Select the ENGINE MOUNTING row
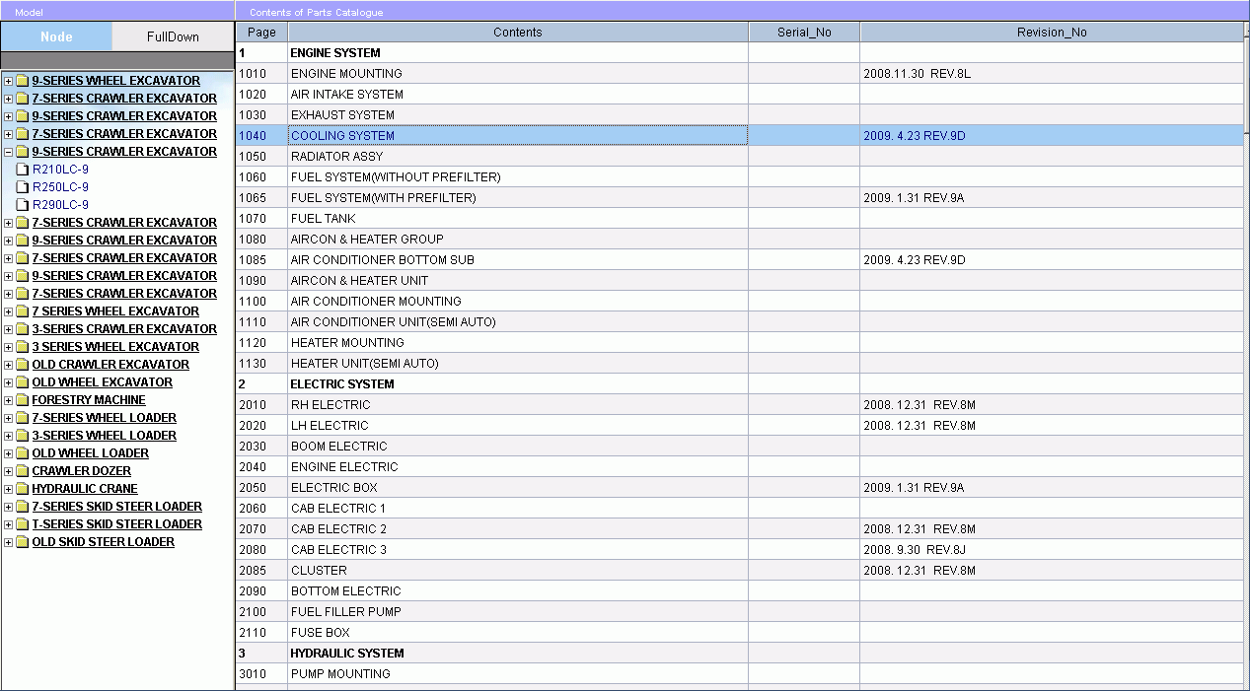1250x691 pixels. tap(740, 74)
